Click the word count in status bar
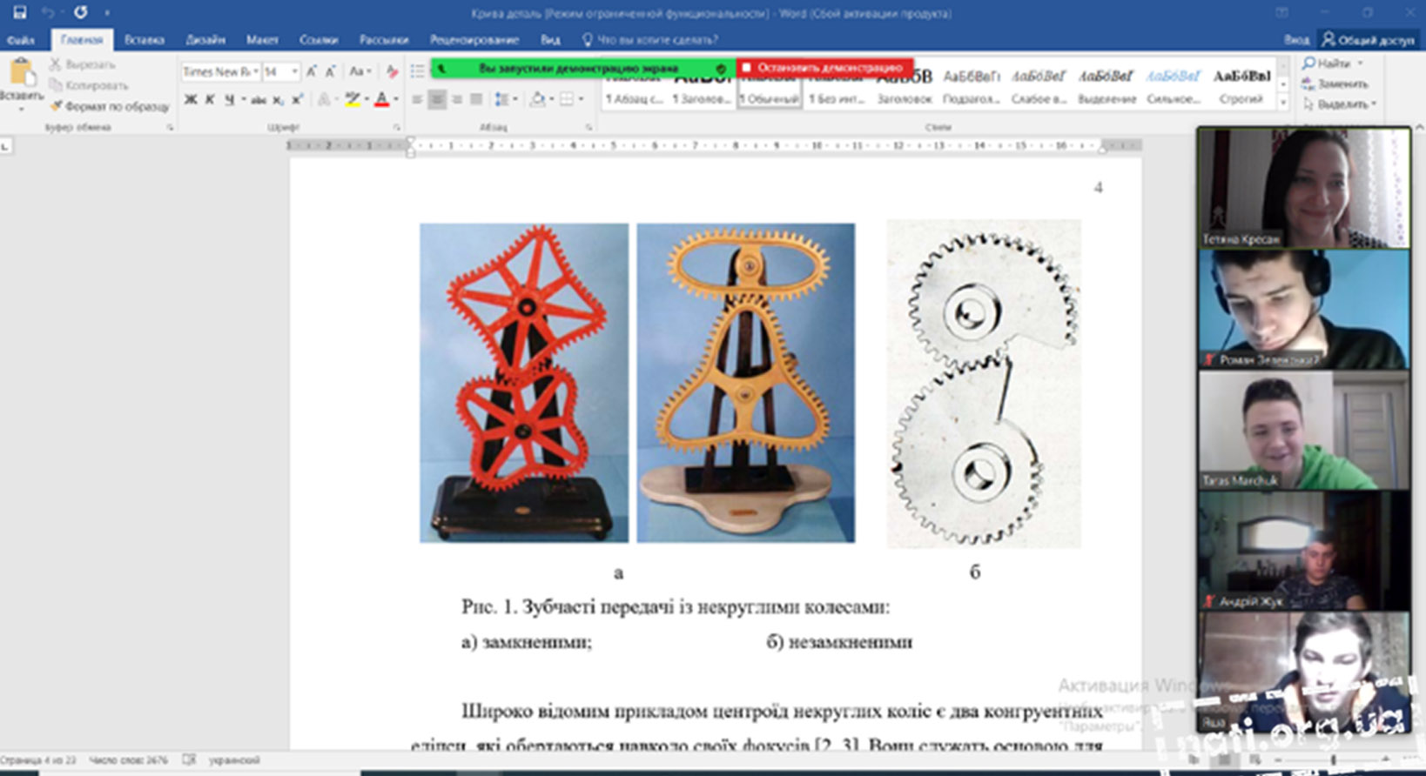Screen dimensions: 1426x776 129,760
